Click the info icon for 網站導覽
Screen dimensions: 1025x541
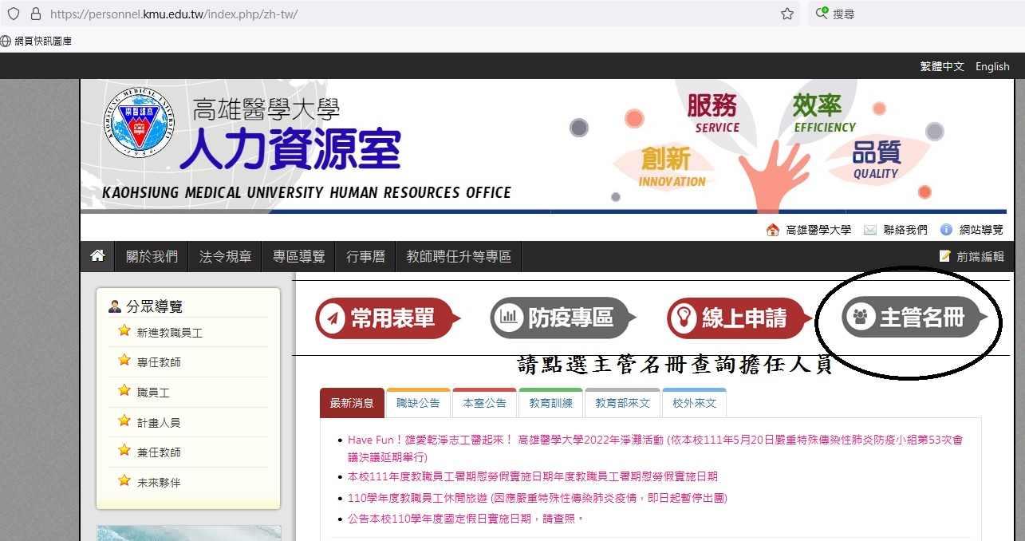[946, 230]
